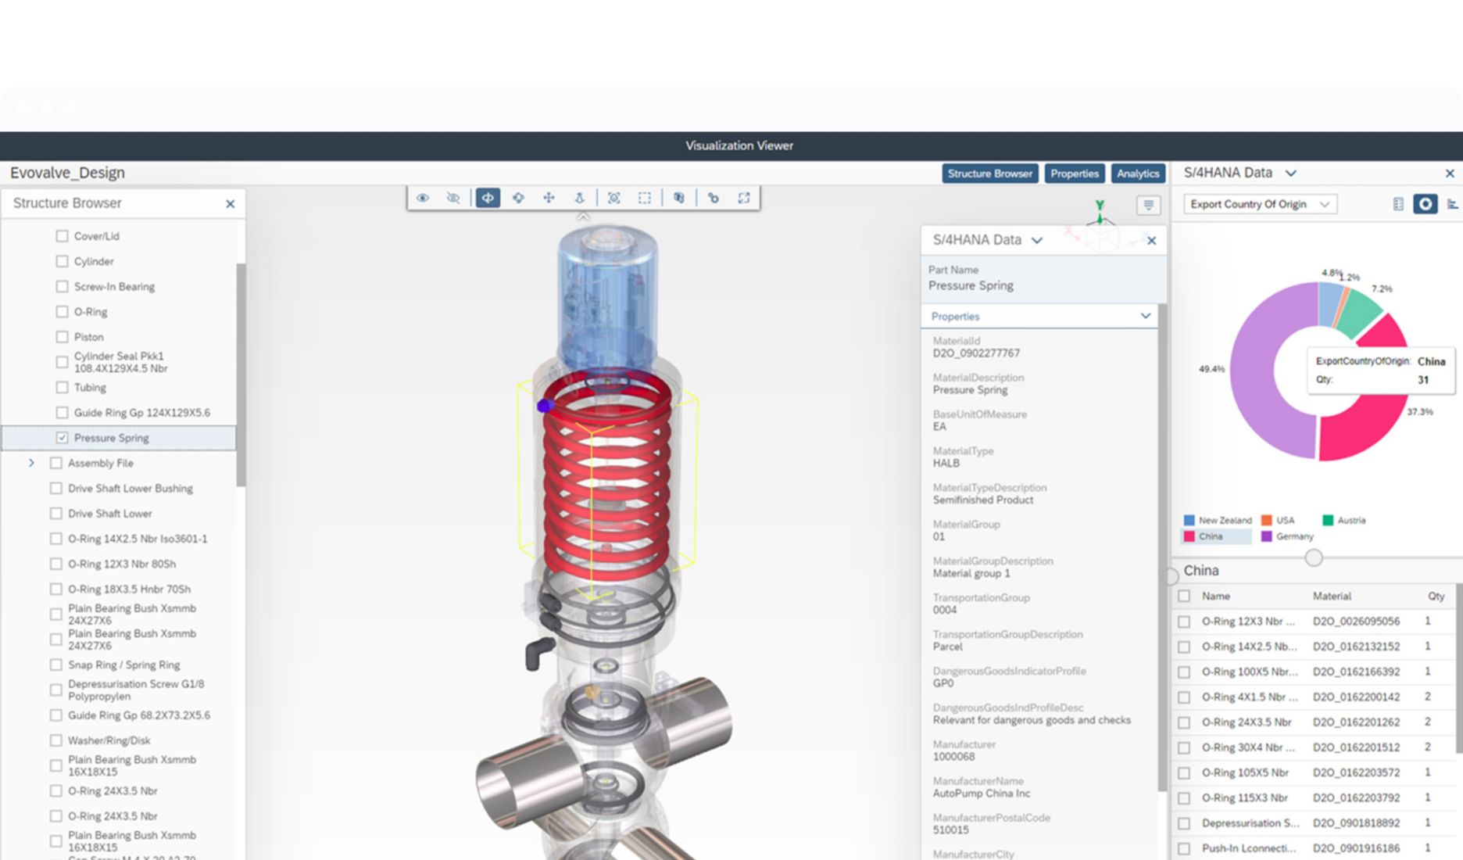Open the Analytics tab button
This screenshot has height=860, width=1463.
tap(1137, 174)
